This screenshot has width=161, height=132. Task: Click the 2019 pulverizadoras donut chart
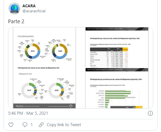[32, 51]
